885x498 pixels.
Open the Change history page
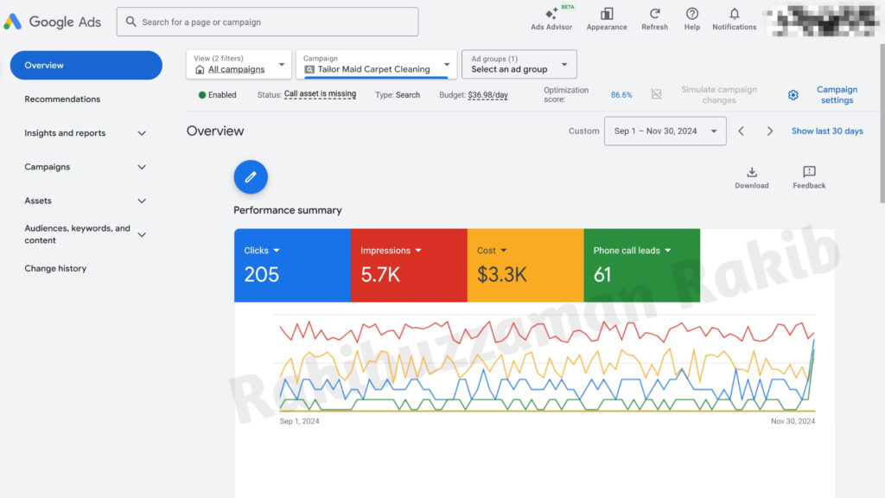coord(55,268)
